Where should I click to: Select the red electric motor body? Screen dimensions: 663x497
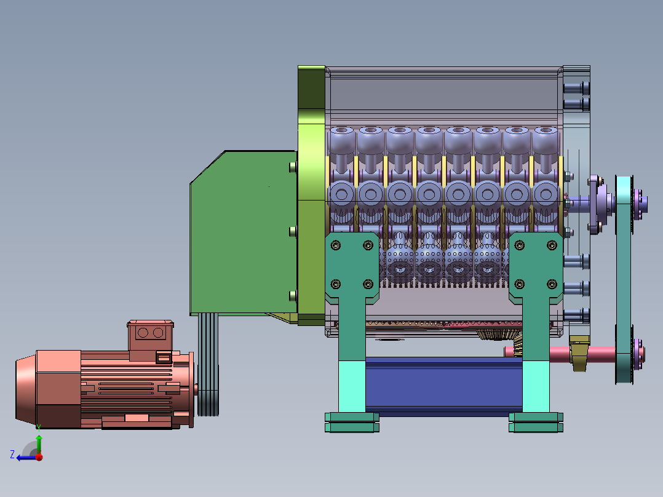(105, 389)
